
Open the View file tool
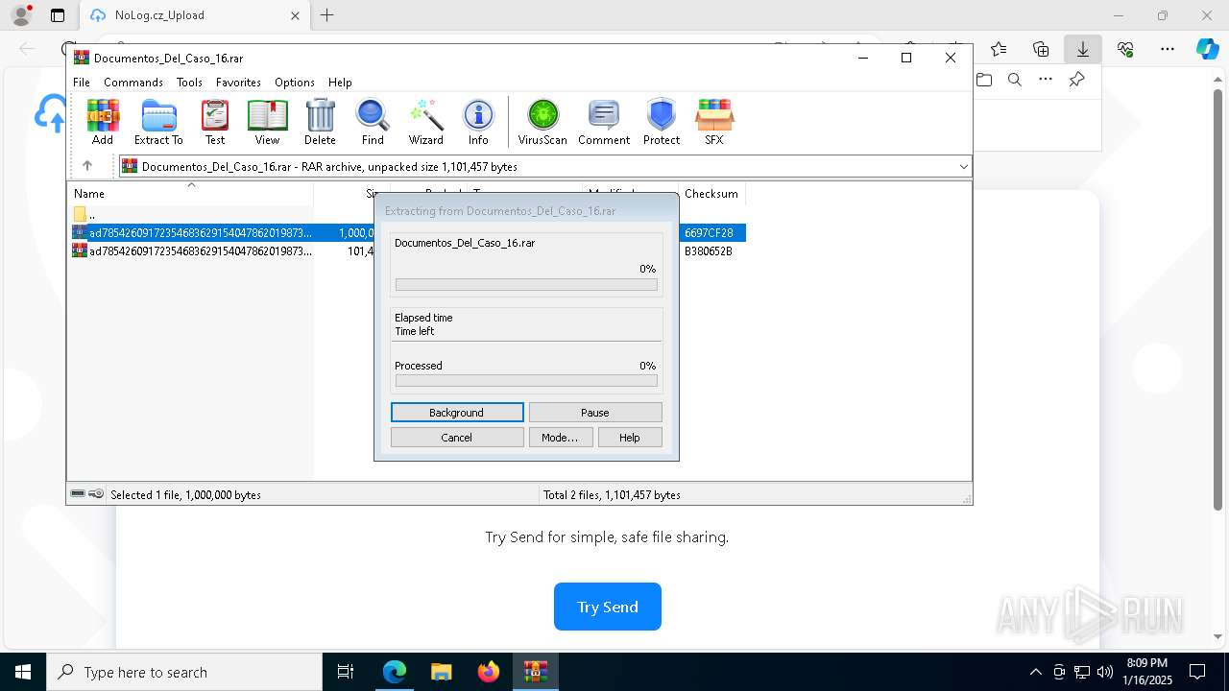[x=267, y=122]
